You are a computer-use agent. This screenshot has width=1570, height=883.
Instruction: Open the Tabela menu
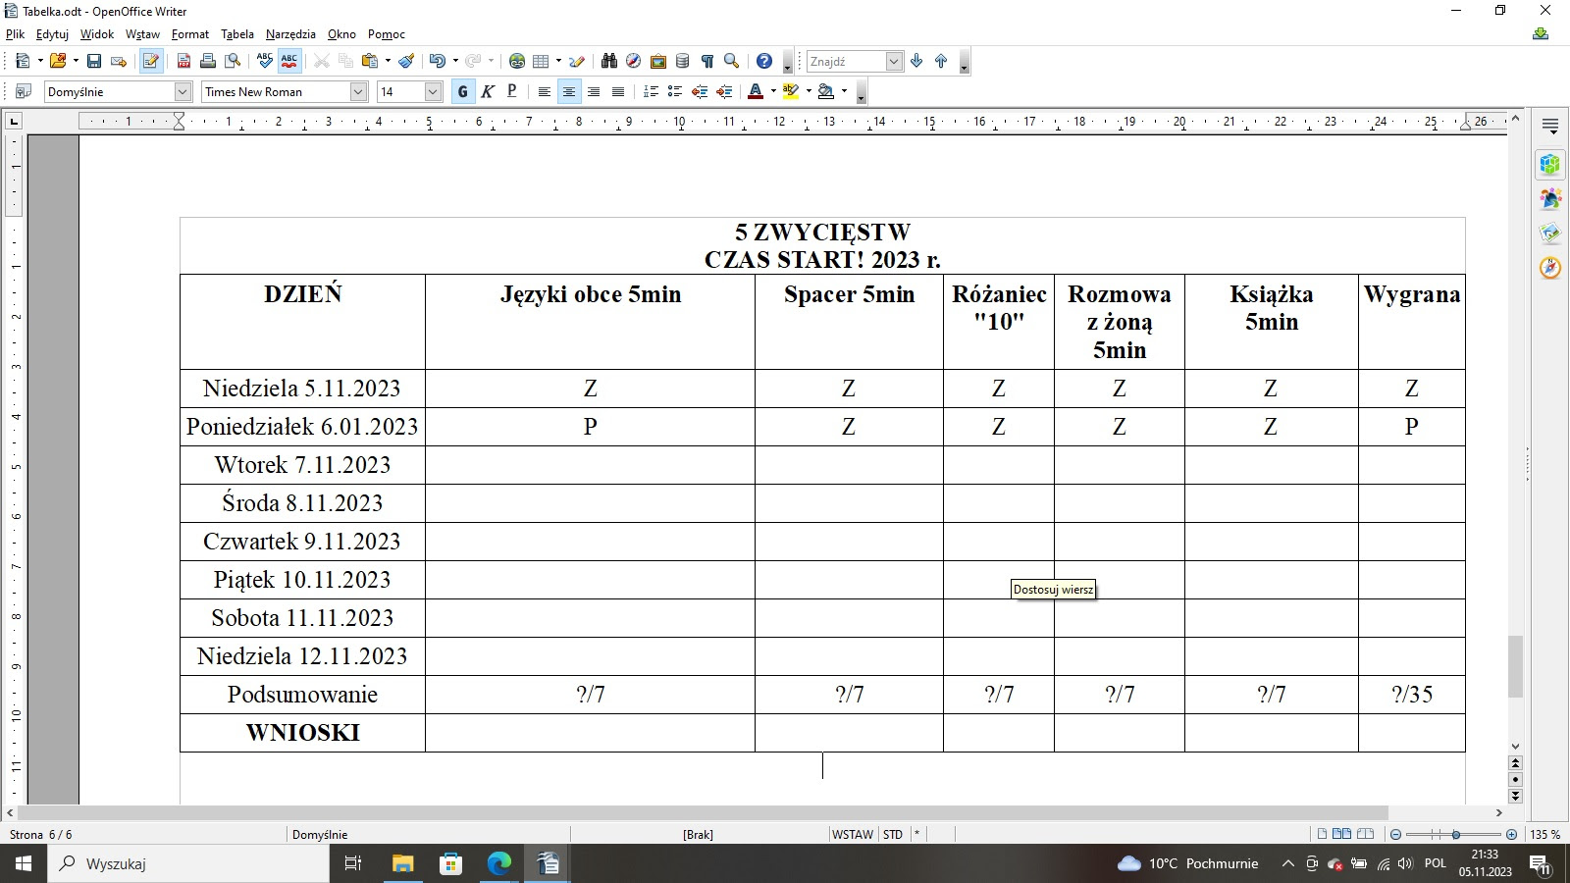pyautogui.click(x=236, y=34)
